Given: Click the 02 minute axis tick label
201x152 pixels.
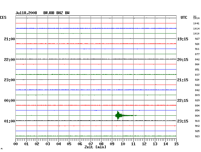Looking at the screenshot, I should (x=37, y=144).
